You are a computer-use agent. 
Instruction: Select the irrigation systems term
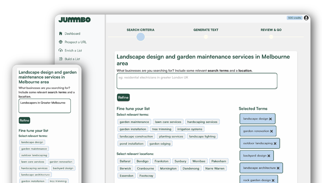pyautogui.click(x=190, y=129)
